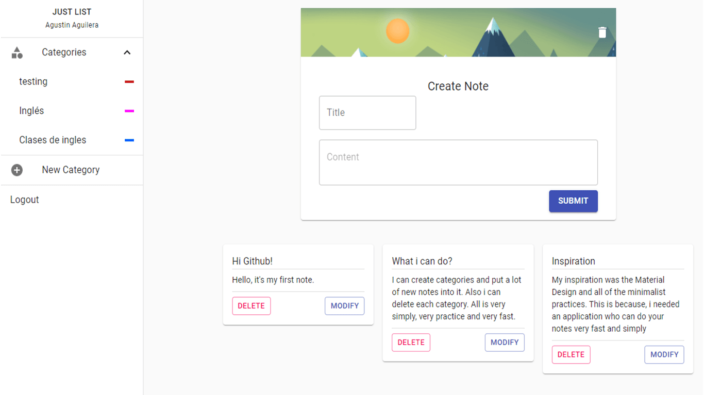This screenshot has height=395, width=704.
Task: Click the trash icon on the banner
Action: pyautogui.click(x=602, y=32)
